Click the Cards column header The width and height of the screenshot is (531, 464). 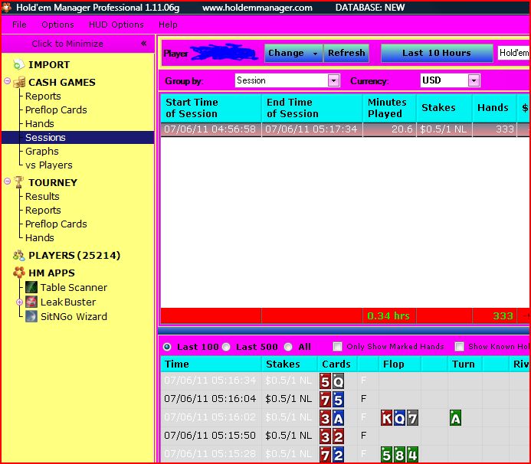[x=336, y=364]
